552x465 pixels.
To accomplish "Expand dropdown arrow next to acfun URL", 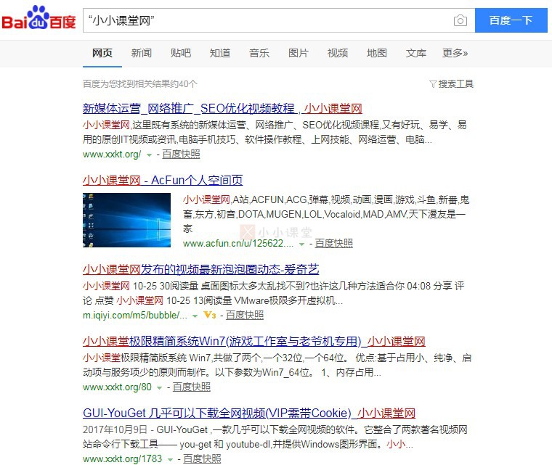I will pos(301,244).
